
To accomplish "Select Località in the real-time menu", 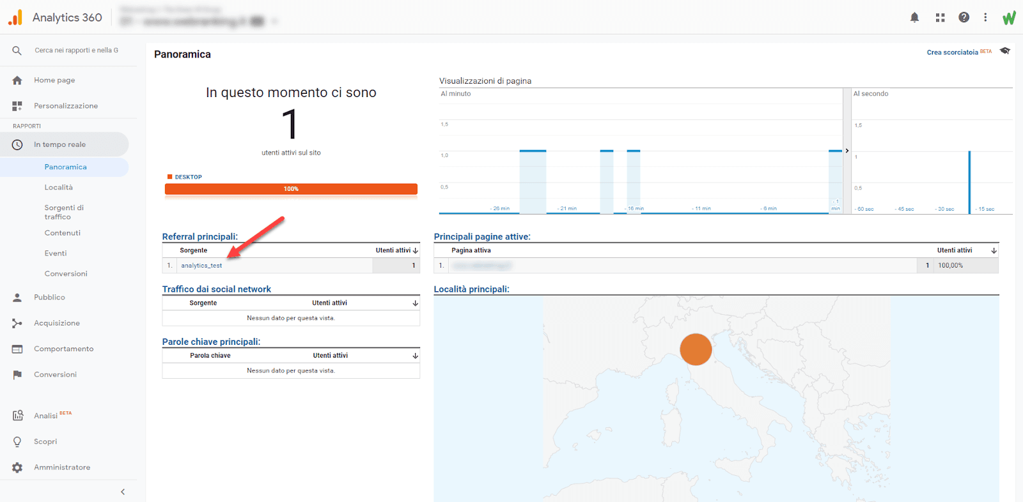I will pos(59,187).
